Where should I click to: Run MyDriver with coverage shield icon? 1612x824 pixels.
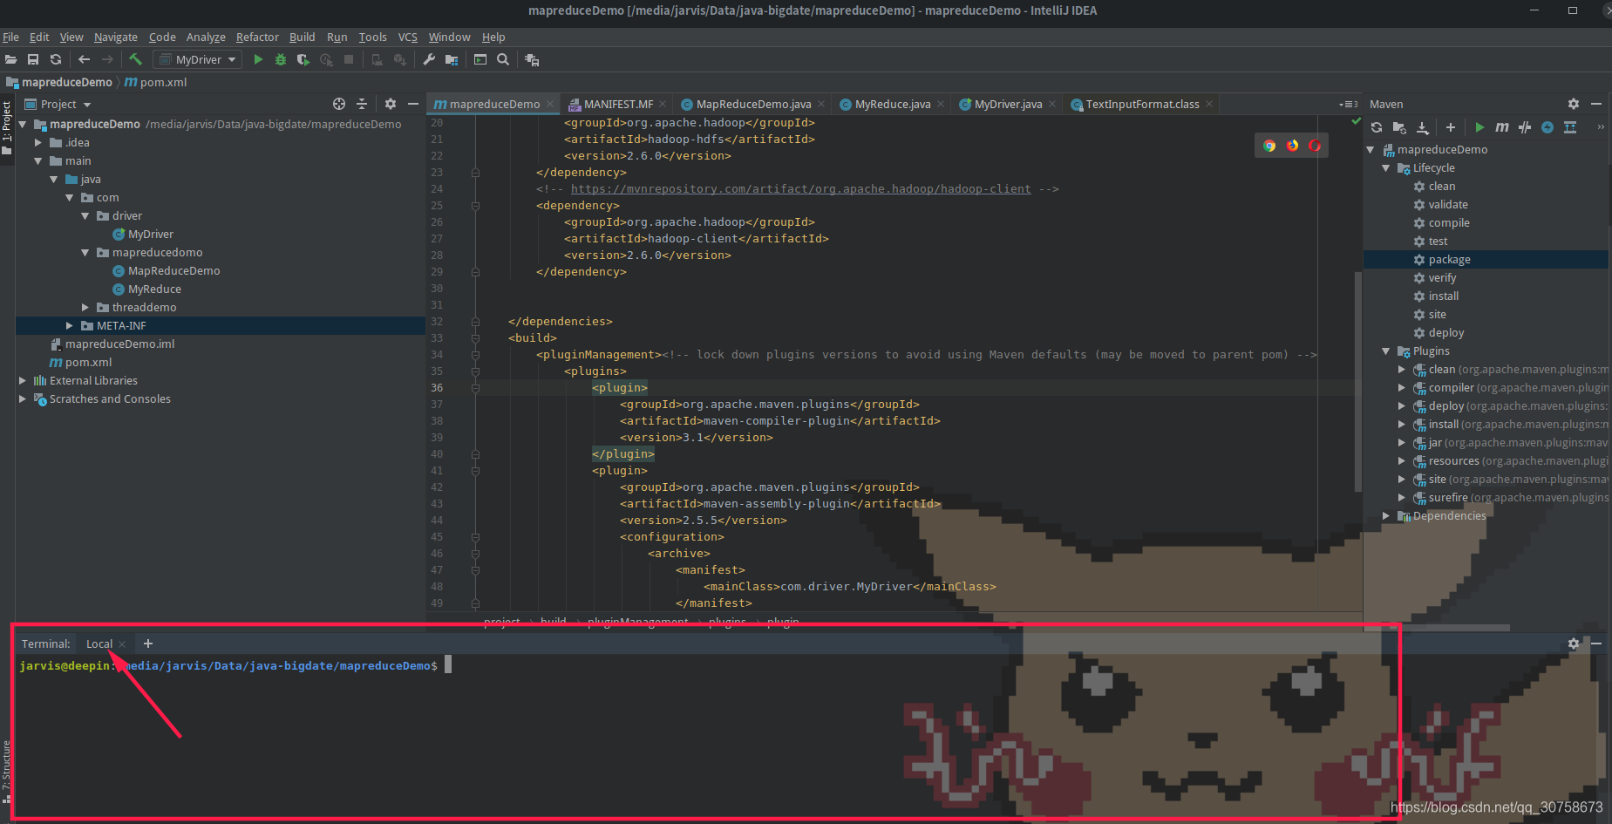point(303,59)
